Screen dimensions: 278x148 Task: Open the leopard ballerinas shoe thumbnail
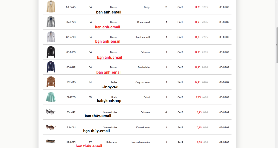click(51, 141)
